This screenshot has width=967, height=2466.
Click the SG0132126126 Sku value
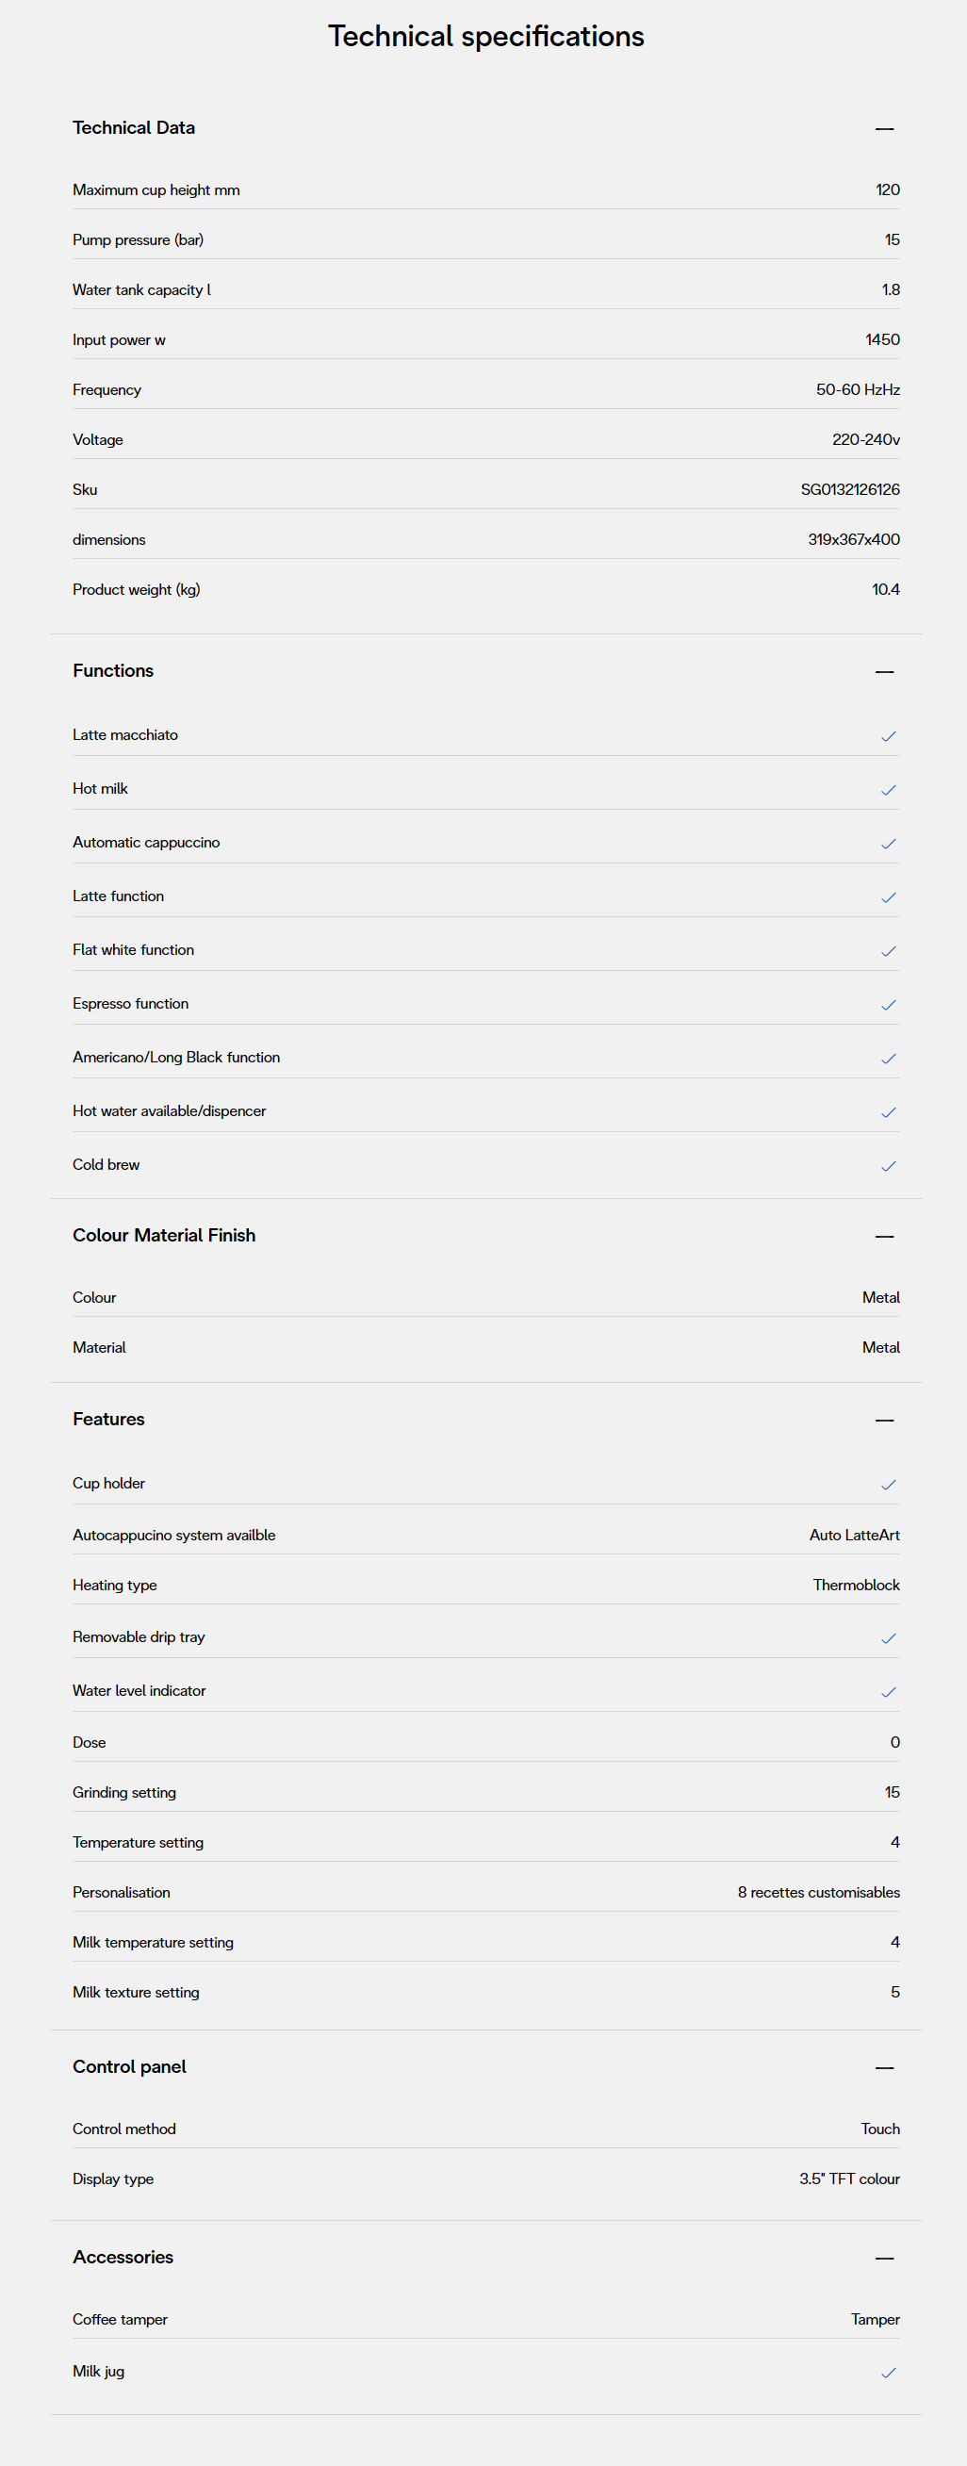click(x=849, y=489)
